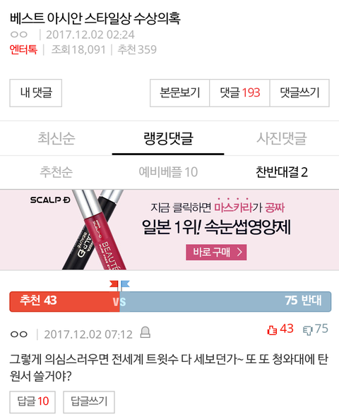Expand the 답글 10 replies
The height and width of the screenshot is (414, 339).
coord(32,402)
